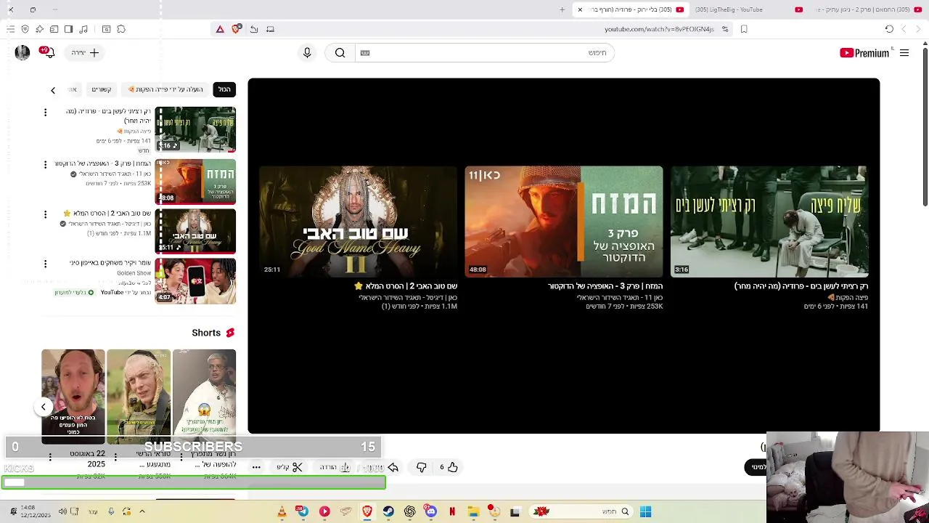Viewport: 929px width, 523px height.
Task: Open options for שם טוב האבי 2 sidebar video
Action: [x=45, y=214]
